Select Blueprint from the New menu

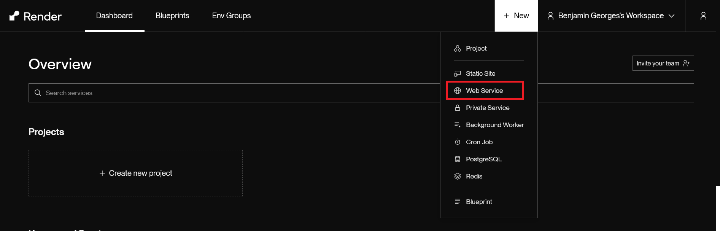point(479,202)
